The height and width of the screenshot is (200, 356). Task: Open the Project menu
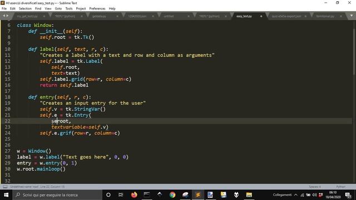click(81, 9)
